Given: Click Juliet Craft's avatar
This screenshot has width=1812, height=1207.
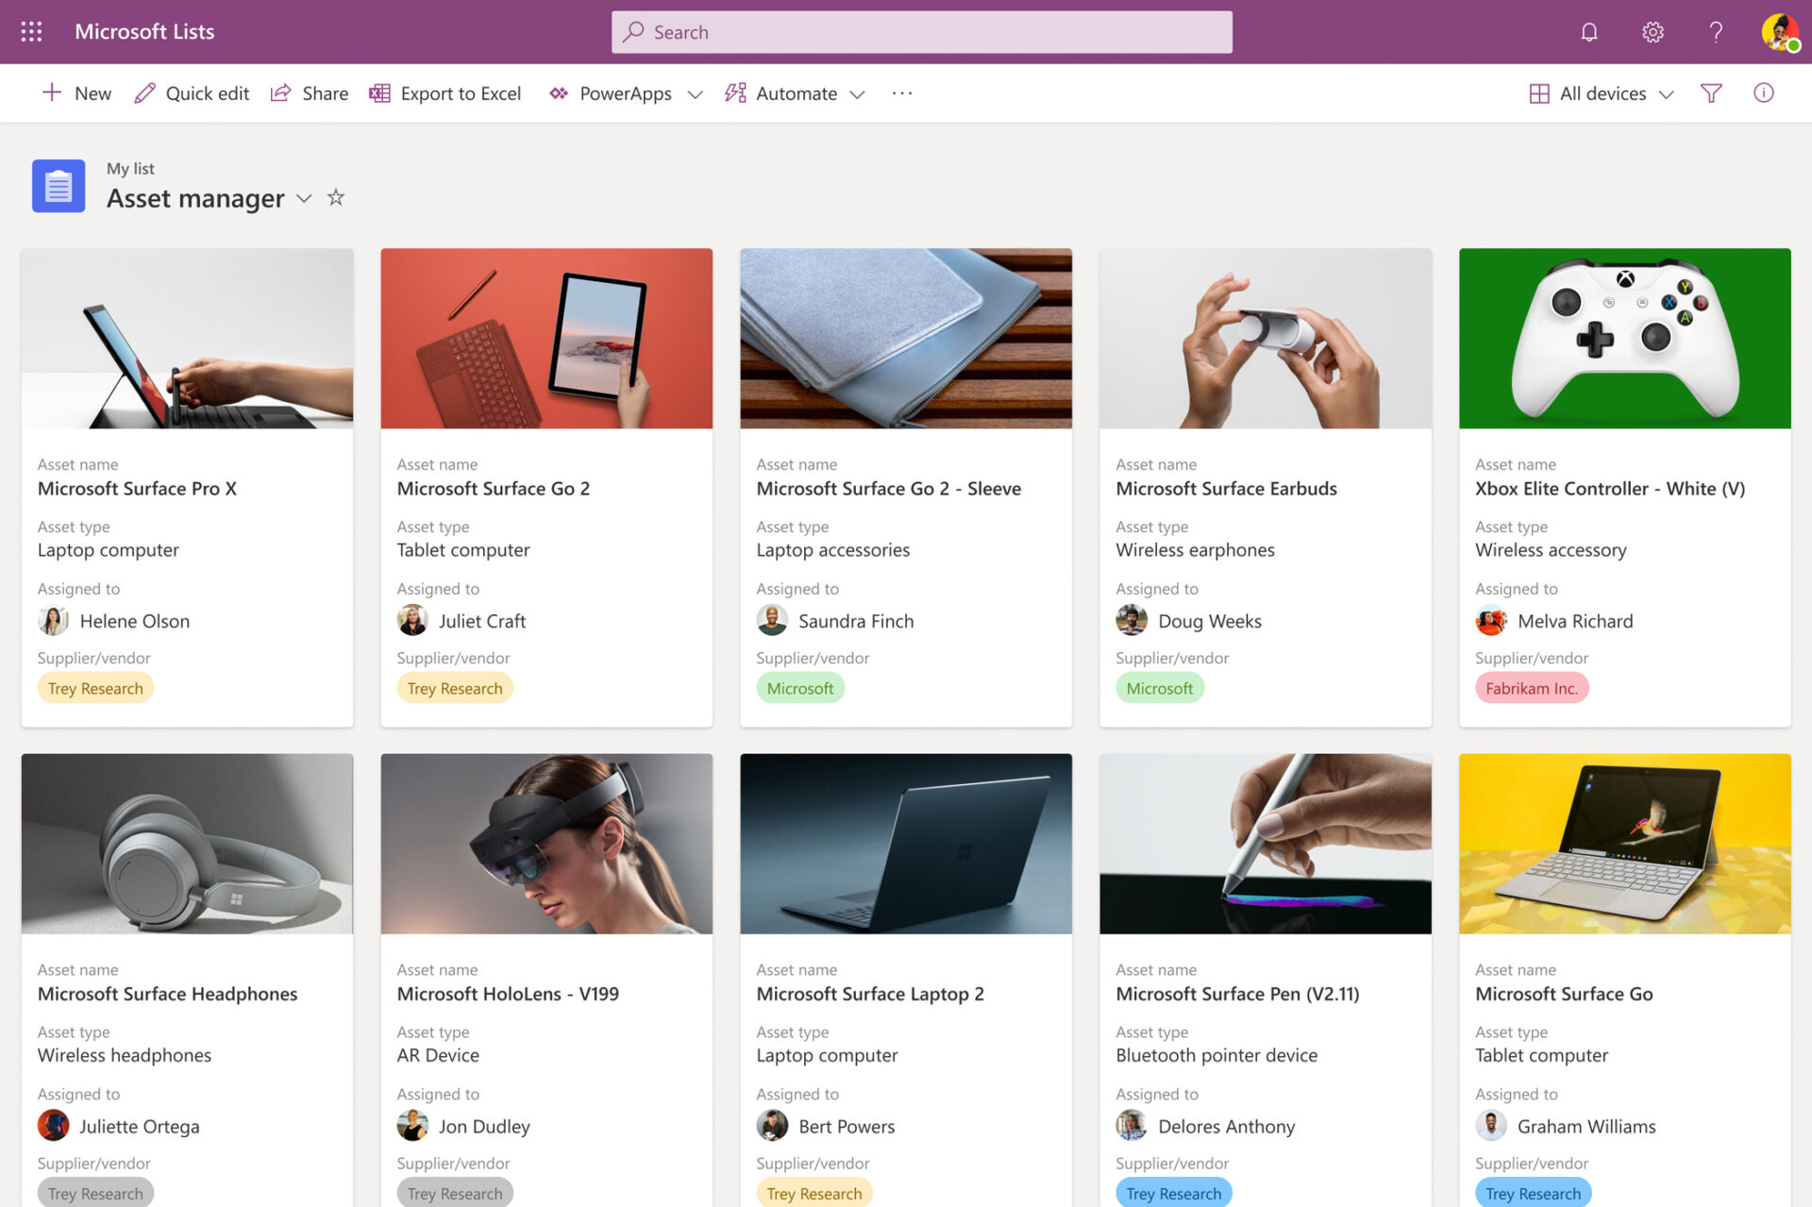Looking at the screenshot, I should point(412,621).
